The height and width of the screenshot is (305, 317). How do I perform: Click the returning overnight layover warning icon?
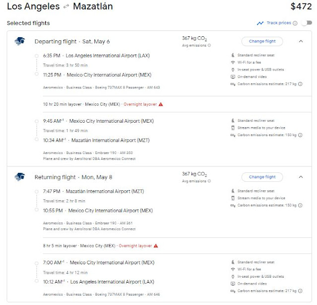156,245
